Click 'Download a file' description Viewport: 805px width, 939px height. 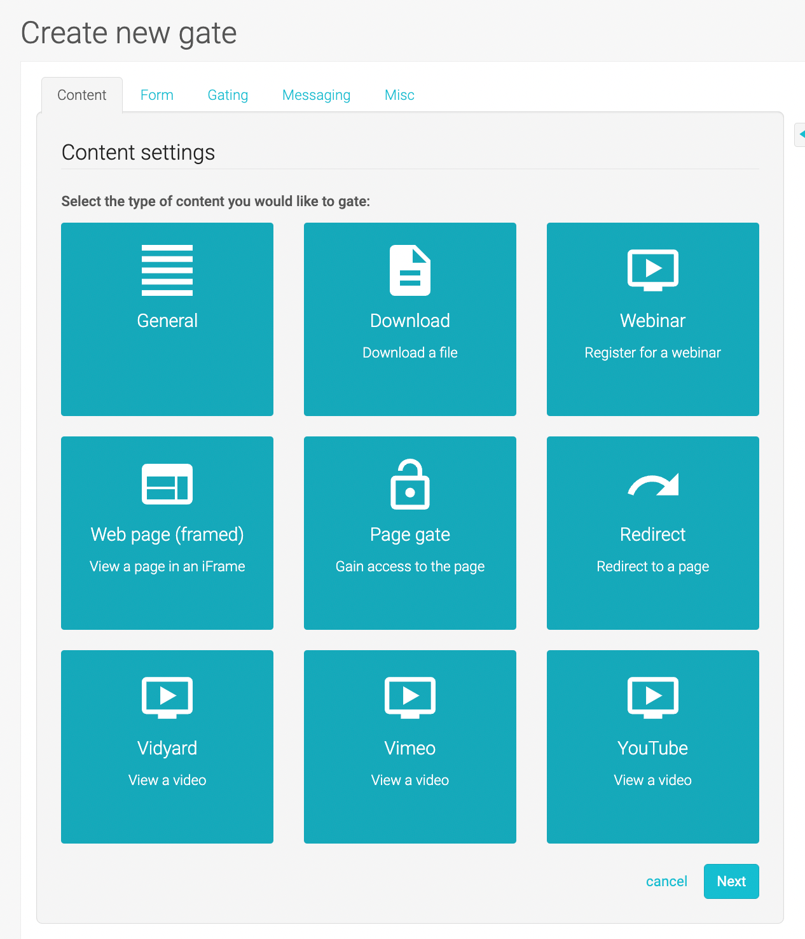pos(410,352)
